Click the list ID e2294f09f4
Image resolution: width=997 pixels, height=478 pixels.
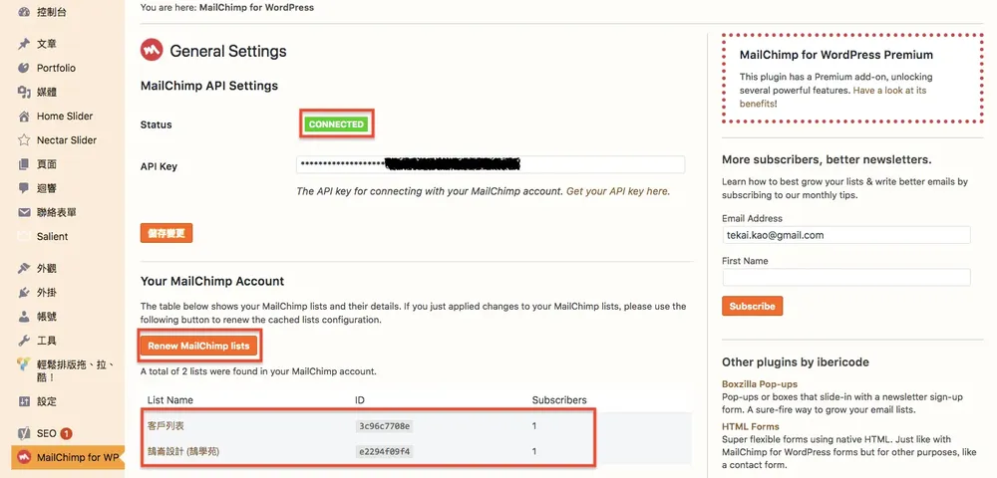385,452
